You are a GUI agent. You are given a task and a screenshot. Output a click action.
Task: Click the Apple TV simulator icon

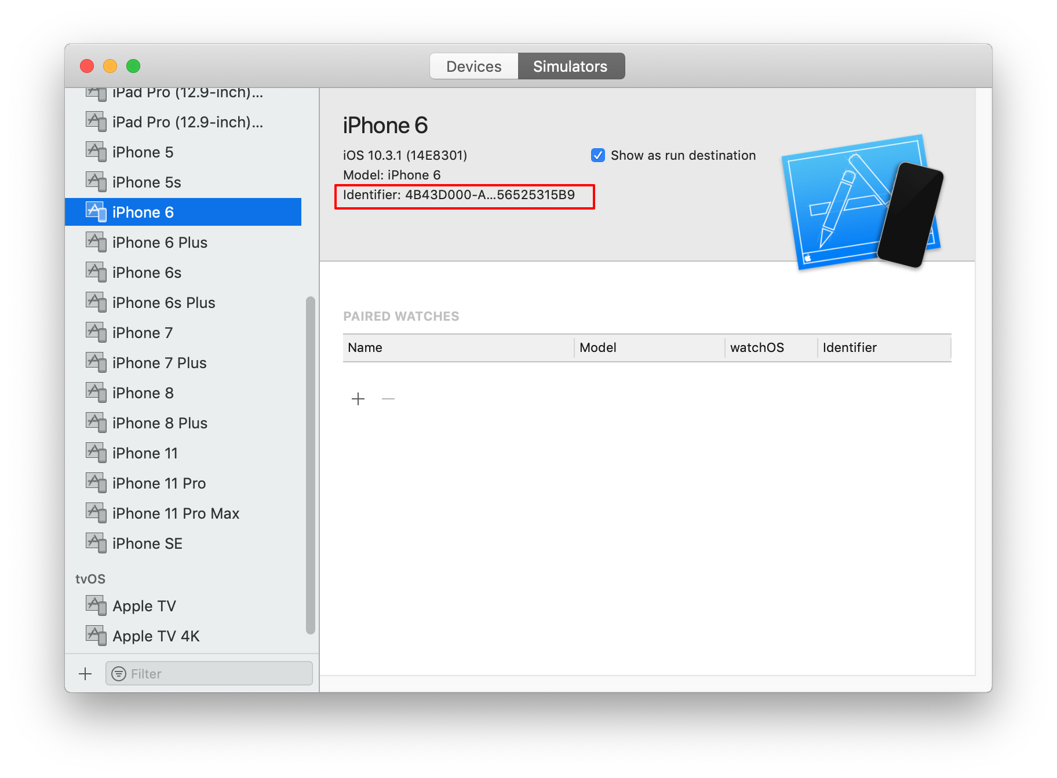tap(96, 605)
